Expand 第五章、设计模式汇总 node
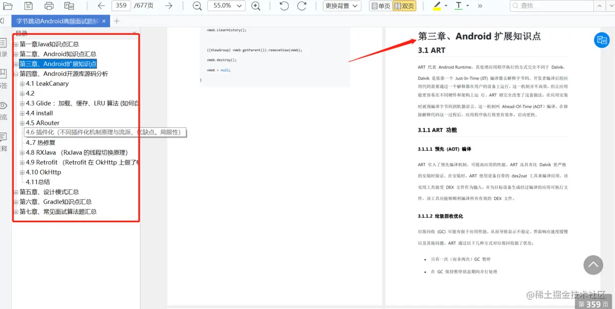This screenshot has height=309, width=615. pos(16,192)
